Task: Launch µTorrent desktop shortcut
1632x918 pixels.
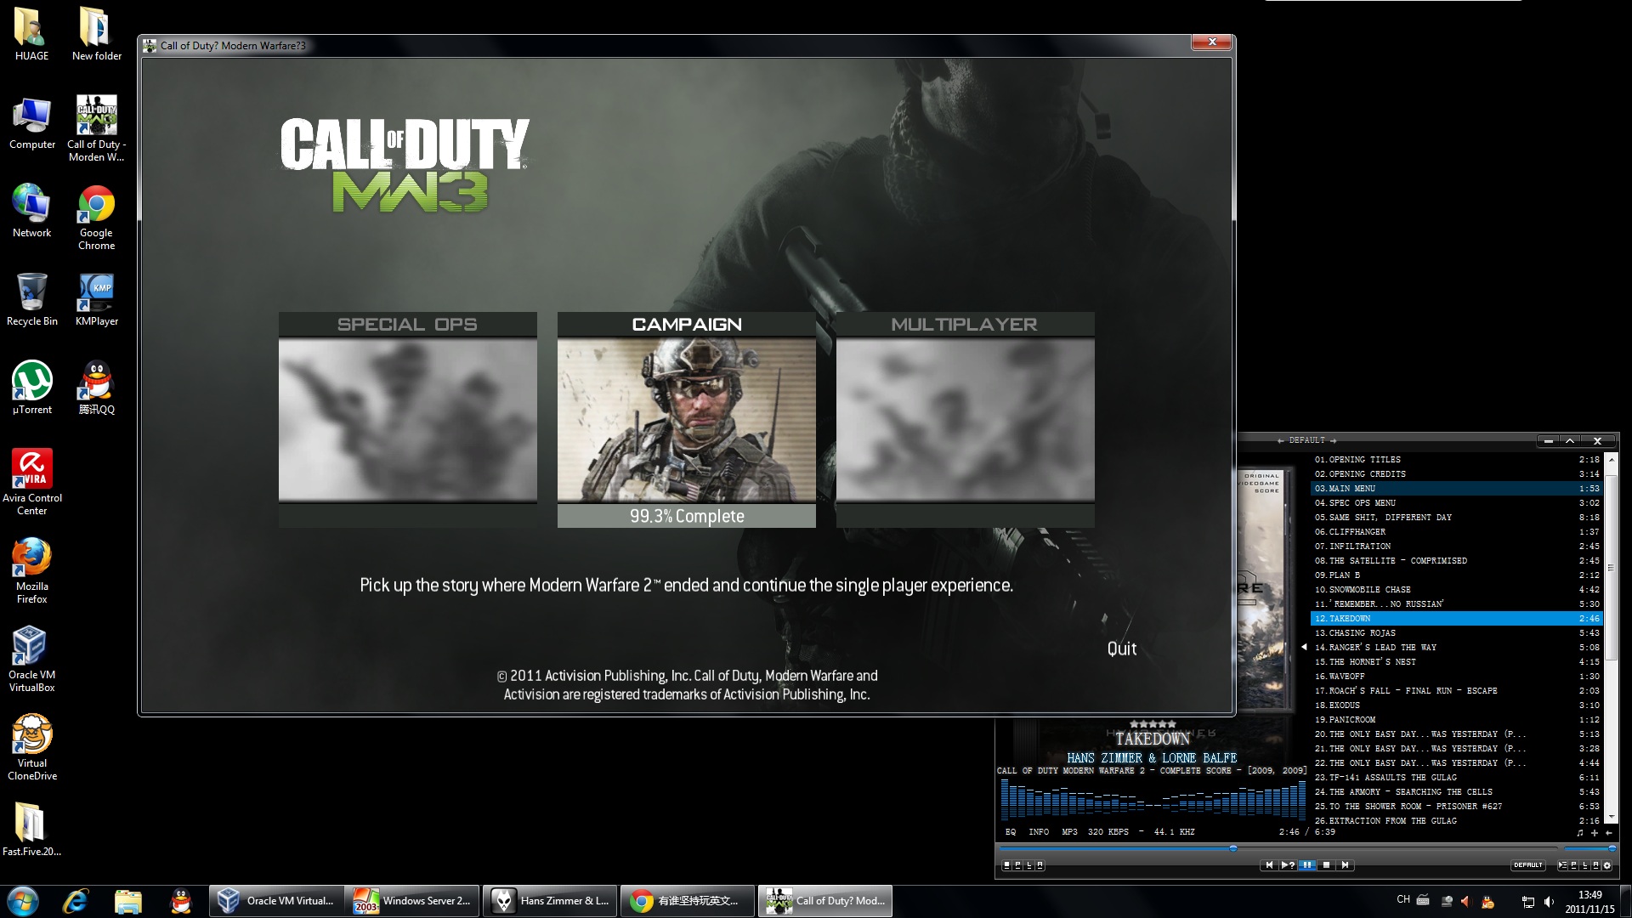Action: (31, 388)
